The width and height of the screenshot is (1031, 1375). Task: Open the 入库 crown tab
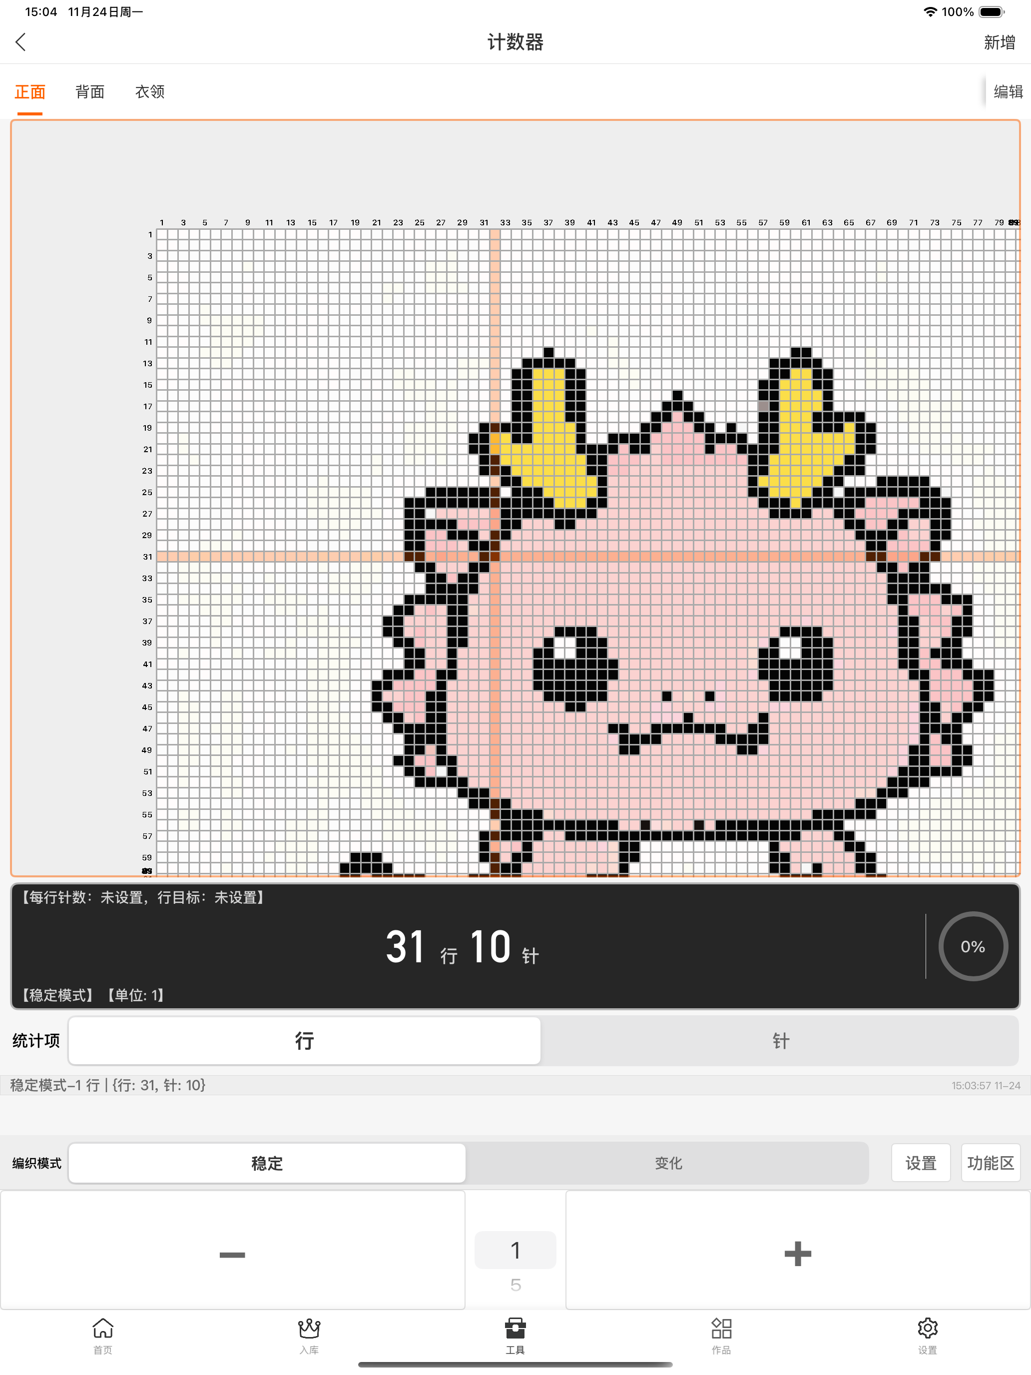tap(309, 1337)
